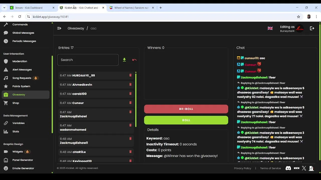Click the Panel Generator icon
The width and height of the screenshot is (321, 180).
(x=6, y=160)
